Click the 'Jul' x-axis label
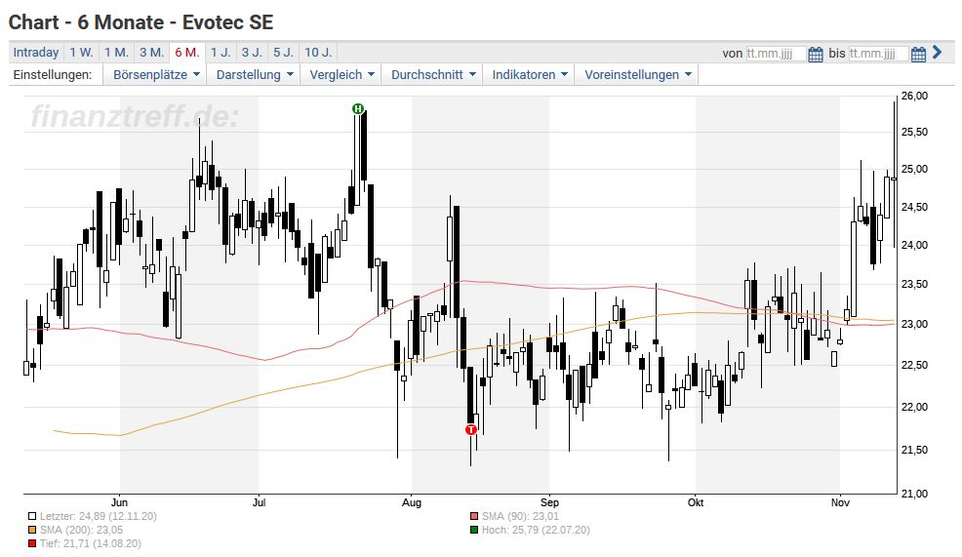This screenshot has height=557, width=962. [259, 502]
